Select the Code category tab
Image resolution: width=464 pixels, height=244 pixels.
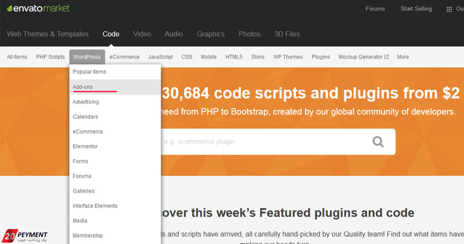[111, 34]
